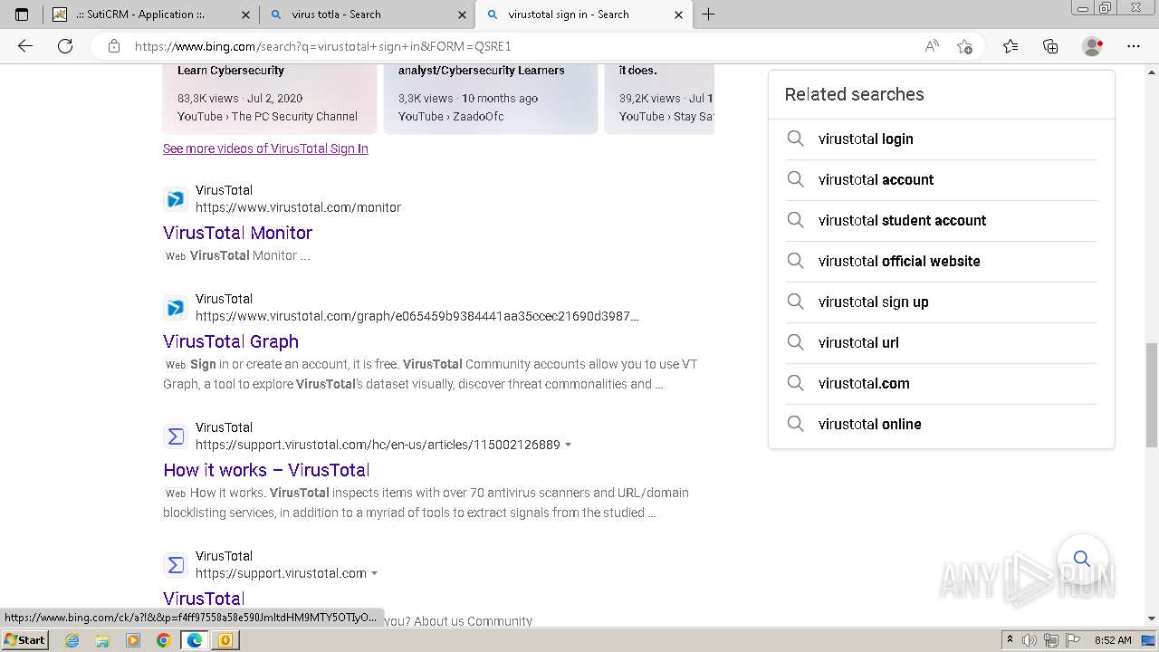The width and height of the screenshot is (1159, 652).
Task: Click the 8:52 AM system clock
Action: click(x=1113, y=640)
